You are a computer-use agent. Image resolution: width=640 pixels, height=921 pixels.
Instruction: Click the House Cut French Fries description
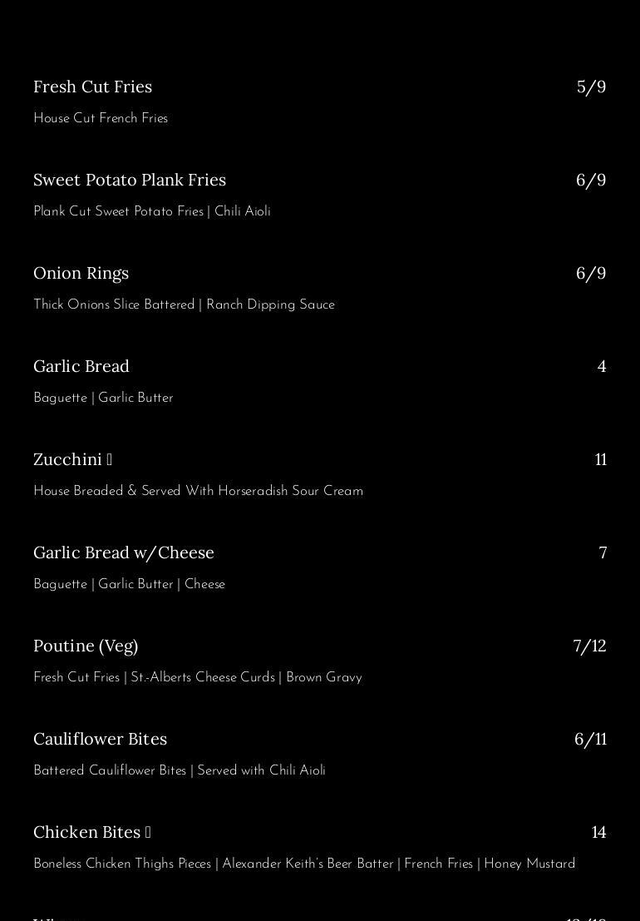(101, 119)
